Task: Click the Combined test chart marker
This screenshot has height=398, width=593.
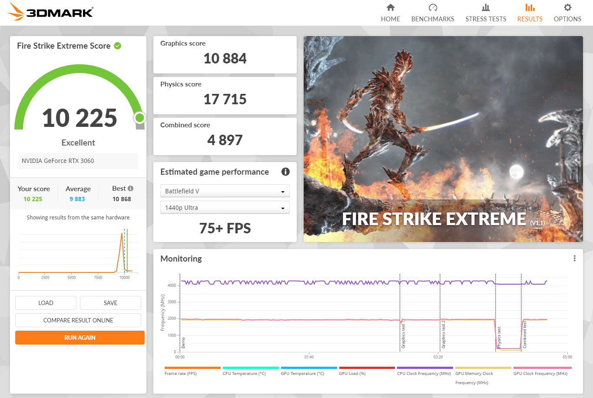Action: [x=525, y=335]
